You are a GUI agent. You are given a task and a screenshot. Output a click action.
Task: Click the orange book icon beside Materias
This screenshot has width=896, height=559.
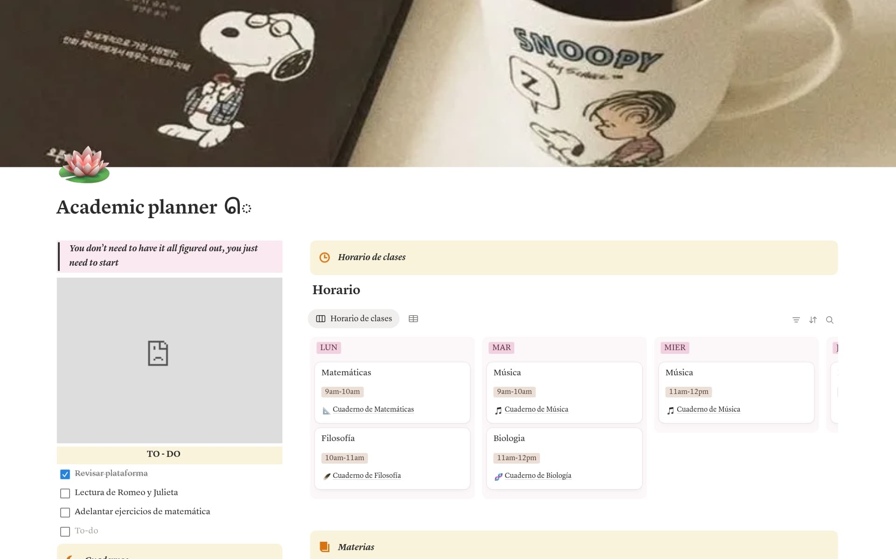point(324,547)
